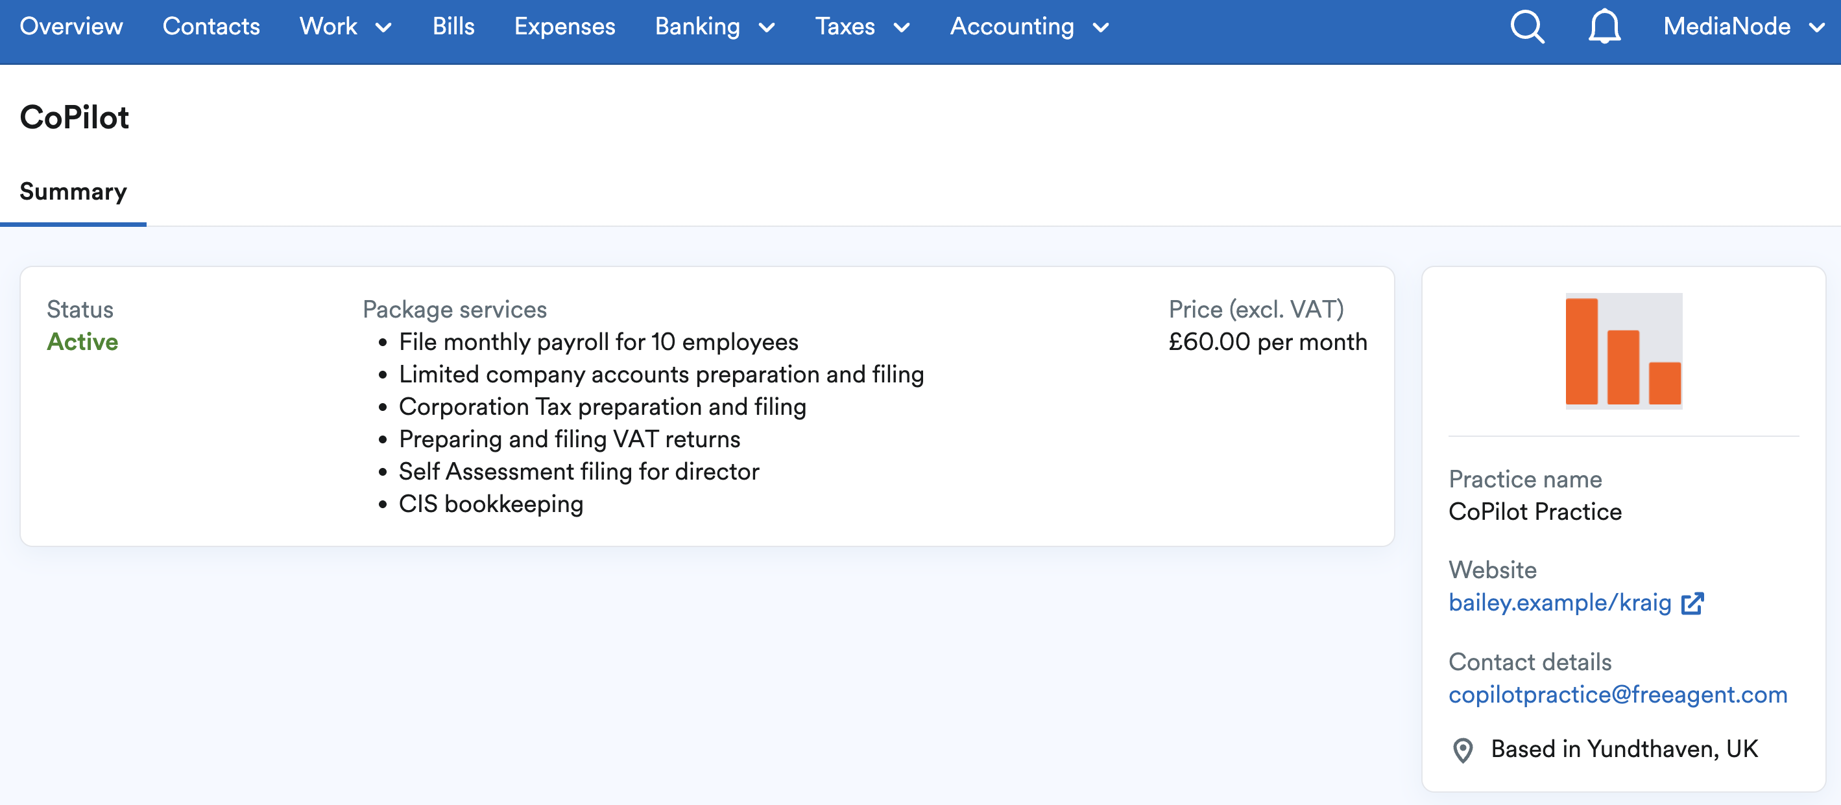The height and width of the screenshot is (805, 1841).
Task: Click the location pin icon
Action: [1463, 750]
